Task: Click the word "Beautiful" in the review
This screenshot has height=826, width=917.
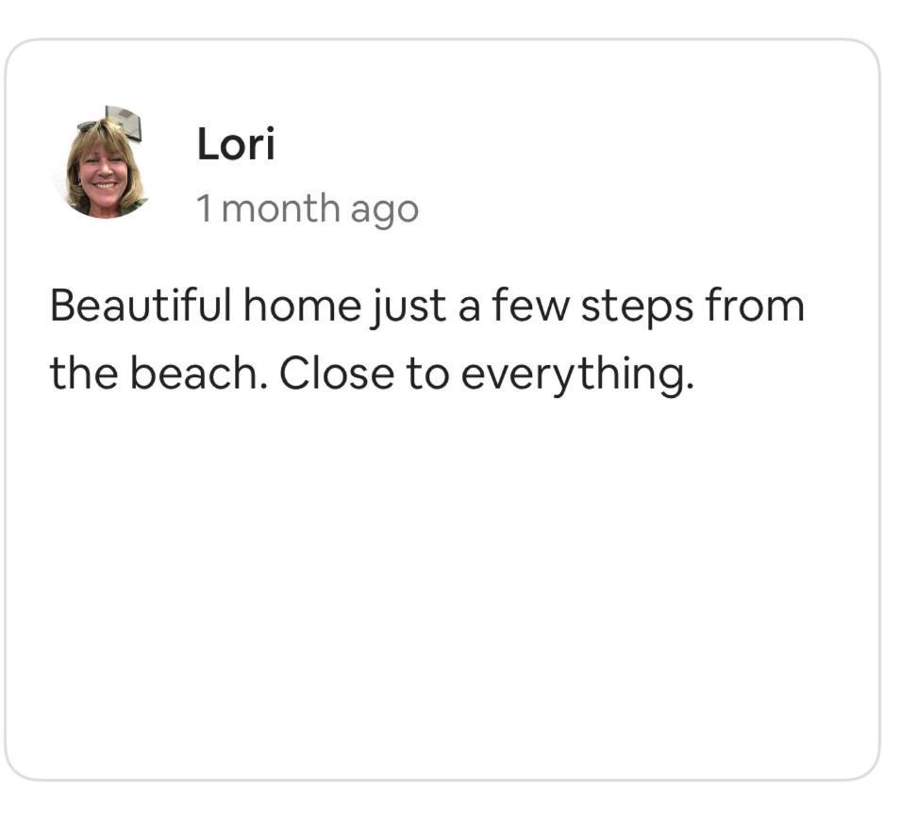Action: coord(141,306)
